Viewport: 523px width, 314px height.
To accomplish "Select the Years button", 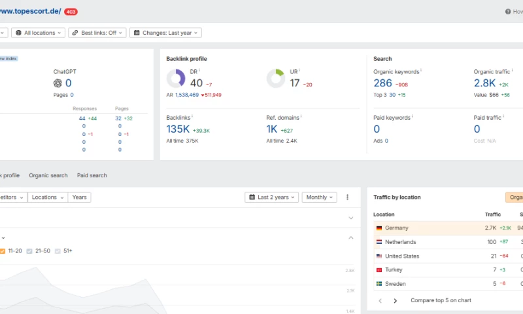I will (79, 197).
